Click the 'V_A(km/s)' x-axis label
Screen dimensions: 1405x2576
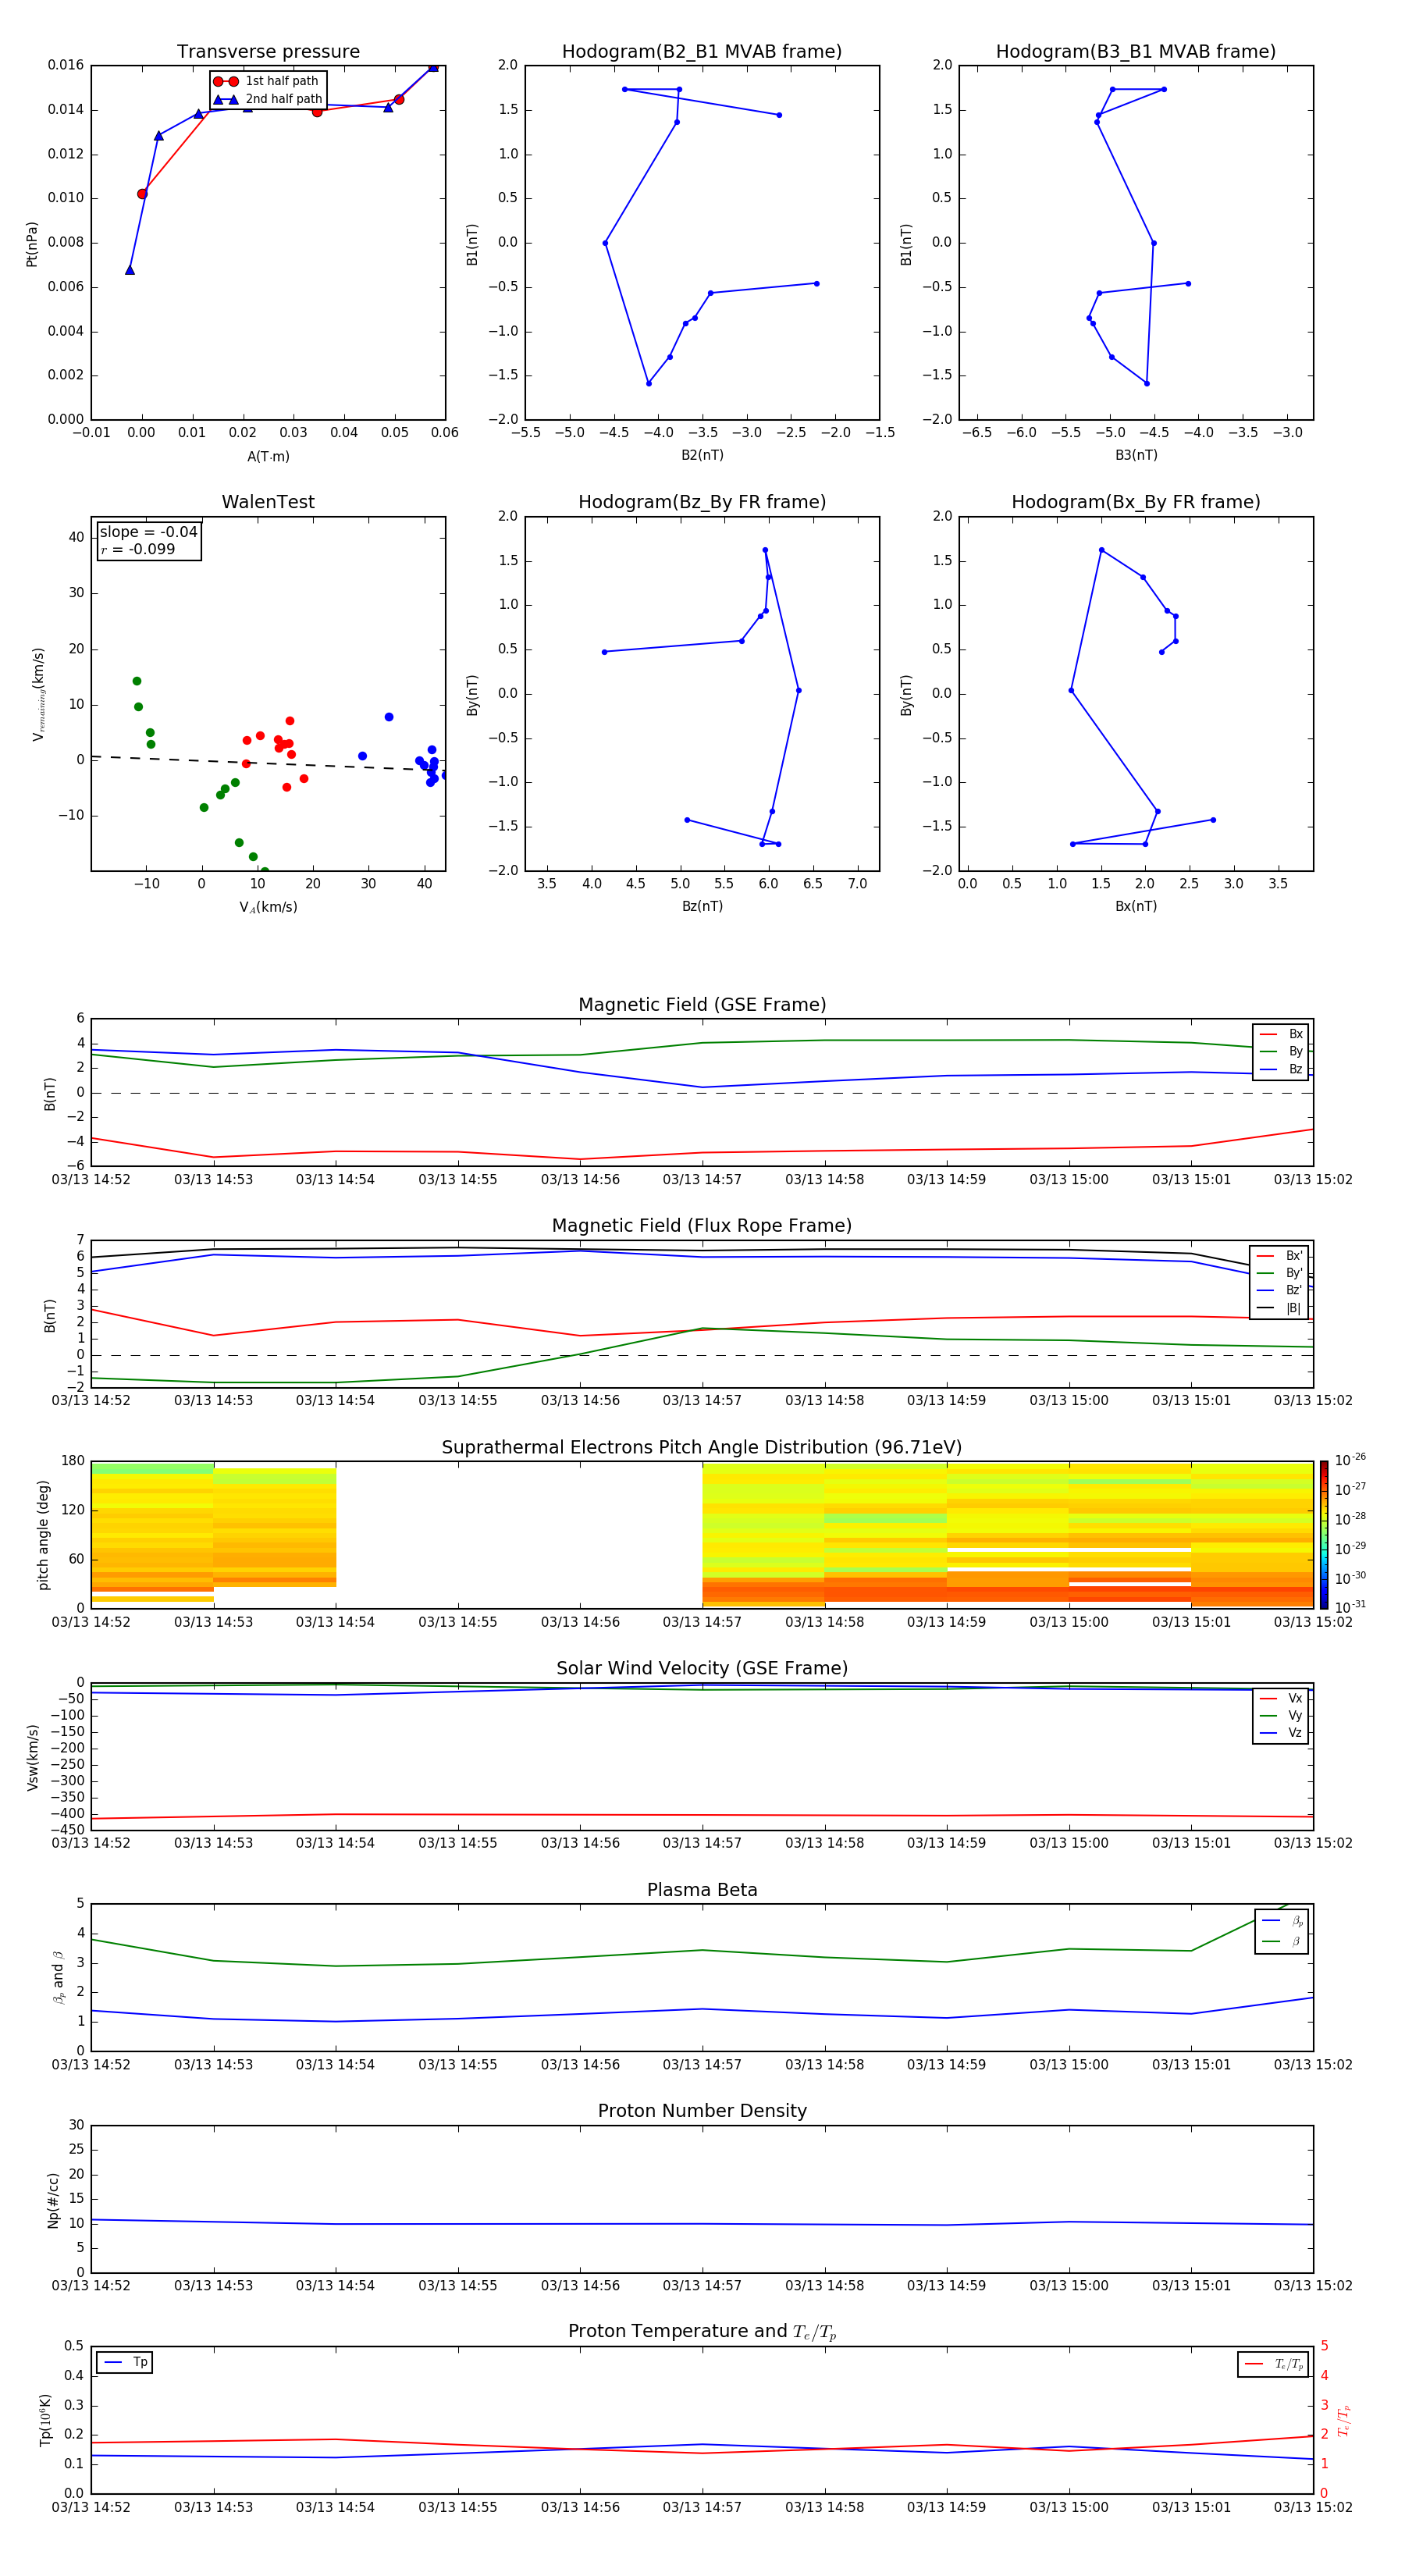point(268,907)
